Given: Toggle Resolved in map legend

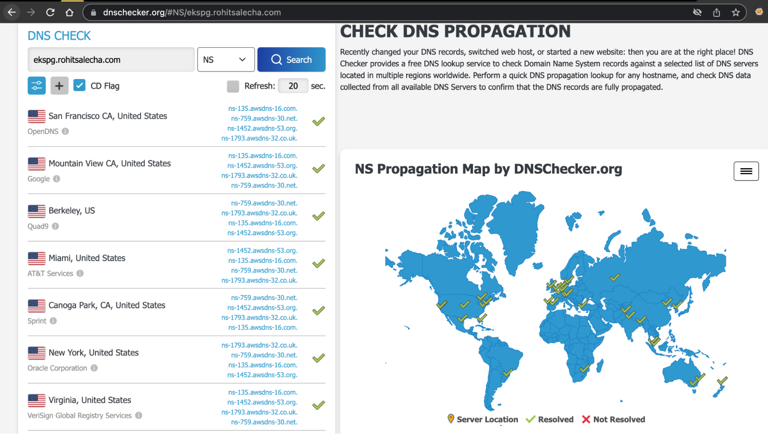Looking at the screenshot, I should [x=550, y=419].
